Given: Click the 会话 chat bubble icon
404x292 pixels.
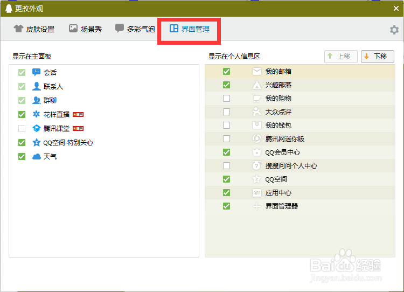Looking at the screenshot, I should coord(36,72).
